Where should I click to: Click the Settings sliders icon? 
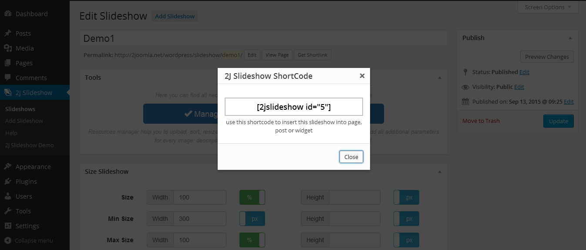(x=8, y=226)
